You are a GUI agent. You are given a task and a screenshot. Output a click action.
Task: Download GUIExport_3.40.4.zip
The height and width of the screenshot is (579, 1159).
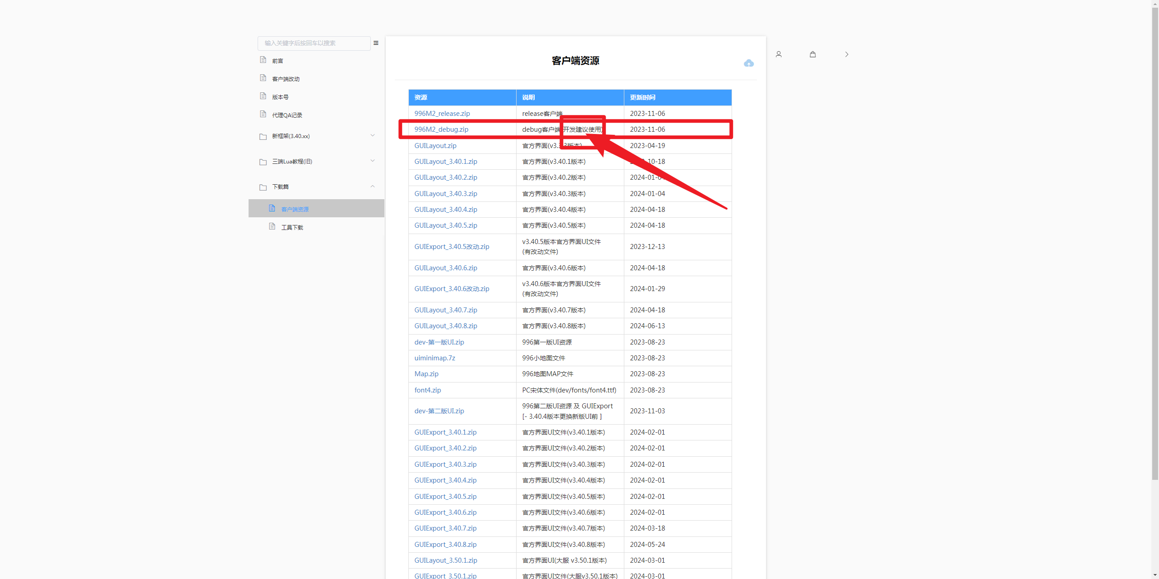[x=445, y=480]
